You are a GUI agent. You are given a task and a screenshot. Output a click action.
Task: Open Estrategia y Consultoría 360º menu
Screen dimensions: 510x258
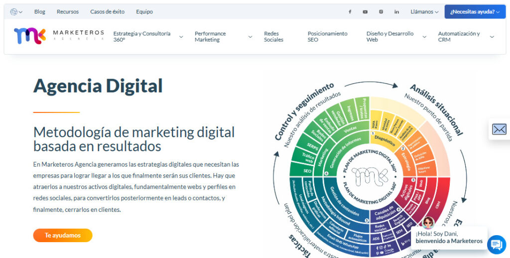pyautogui.click(x=142, y=37)
